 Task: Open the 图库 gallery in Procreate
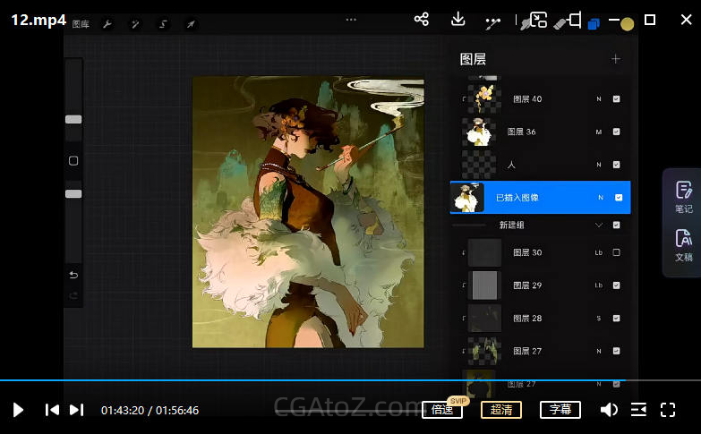click(x=81, y=24)
